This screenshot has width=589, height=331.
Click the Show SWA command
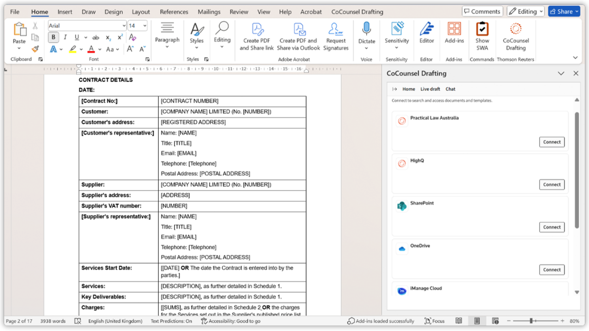point(482,36)
